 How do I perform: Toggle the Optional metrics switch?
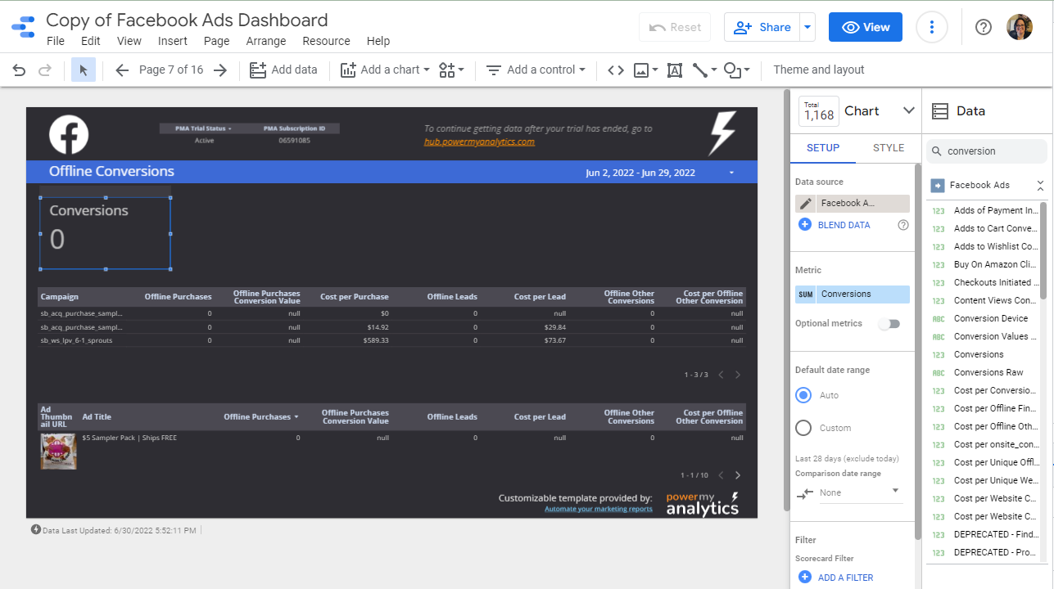[889, 324]
